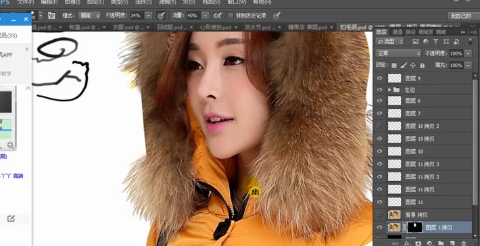Switch to 通道 panel tab
Image resolution: width=480 pixels, height=246 pixels.
(398, 32)
